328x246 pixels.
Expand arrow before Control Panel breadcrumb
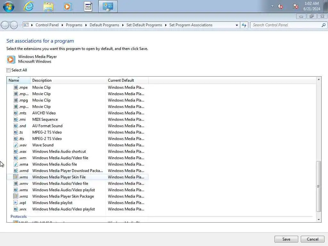point(32,25)
